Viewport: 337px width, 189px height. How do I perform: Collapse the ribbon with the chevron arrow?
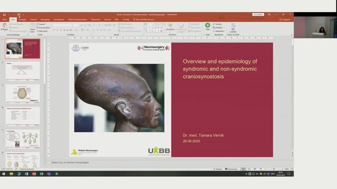click(x=292, y=35)
